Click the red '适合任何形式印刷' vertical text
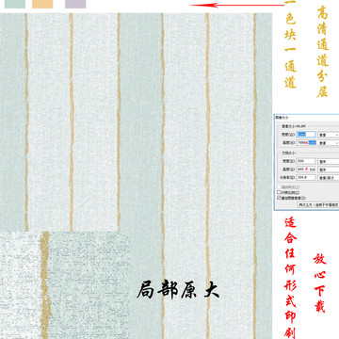 (290, 279)
